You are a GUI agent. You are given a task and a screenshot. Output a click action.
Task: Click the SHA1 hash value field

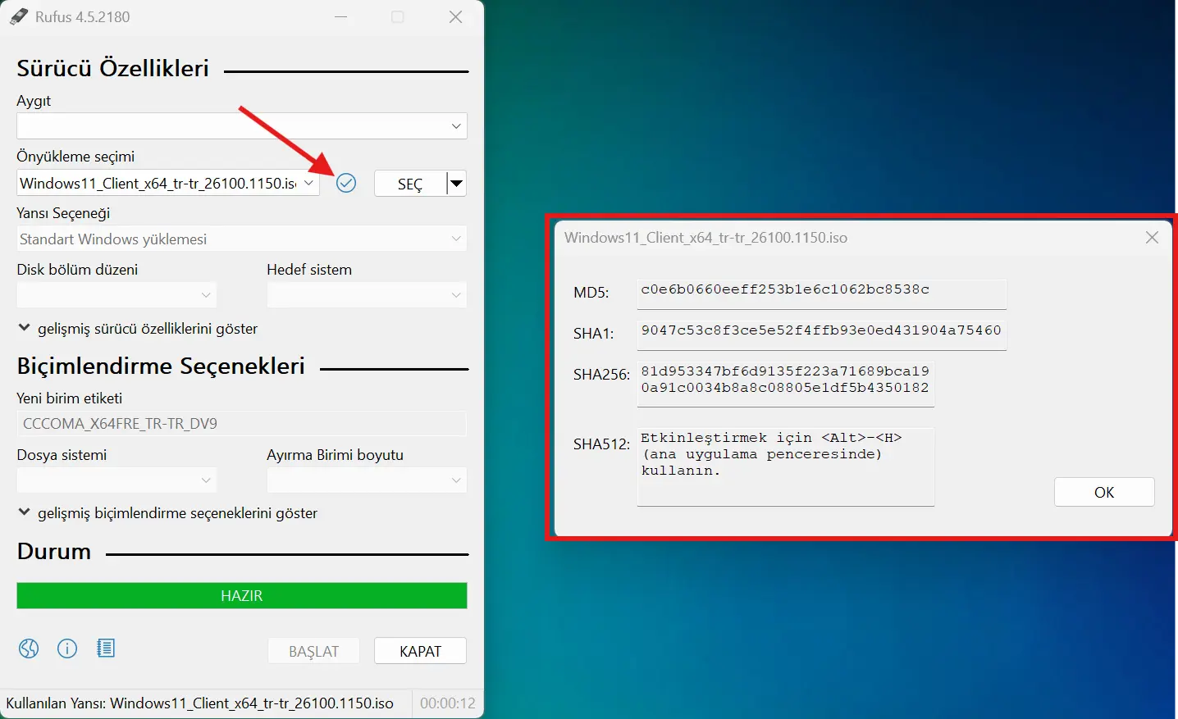[x=821, y=334]
